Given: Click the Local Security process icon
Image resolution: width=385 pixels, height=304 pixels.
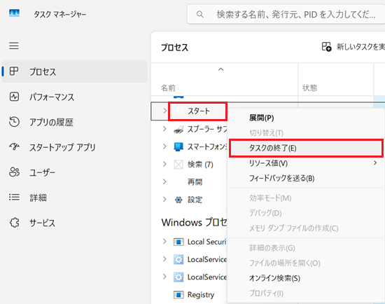Looking at the screenshot, I should [x=178, y=242].
